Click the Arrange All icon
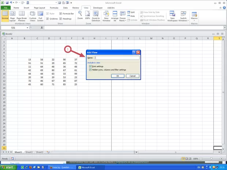The width and height of the screenshot is (227, 170). (115, 16)
